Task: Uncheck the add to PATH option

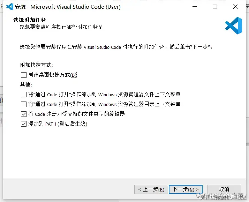Action: (x=24, y=124)
